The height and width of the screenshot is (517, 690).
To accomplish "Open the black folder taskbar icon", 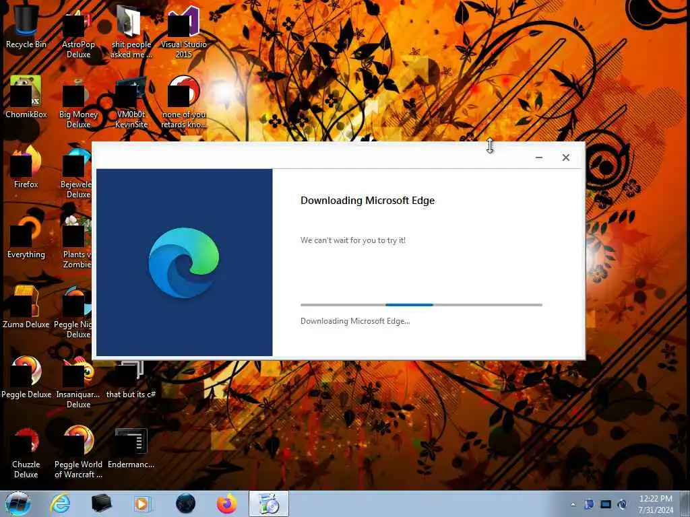I will click(101, 504).
